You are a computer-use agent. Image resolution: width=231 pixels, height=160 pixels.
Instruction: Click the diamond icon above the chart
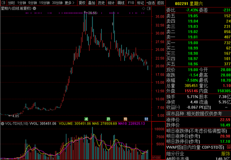pos(143,9)
